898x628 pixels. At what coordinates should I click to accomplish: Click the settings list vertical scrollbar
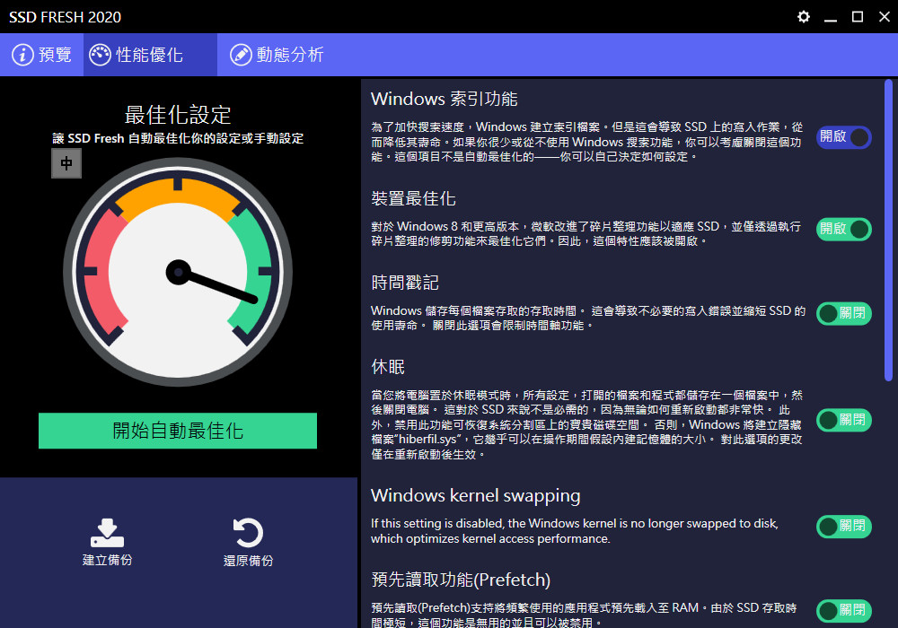tap(888, 231)
